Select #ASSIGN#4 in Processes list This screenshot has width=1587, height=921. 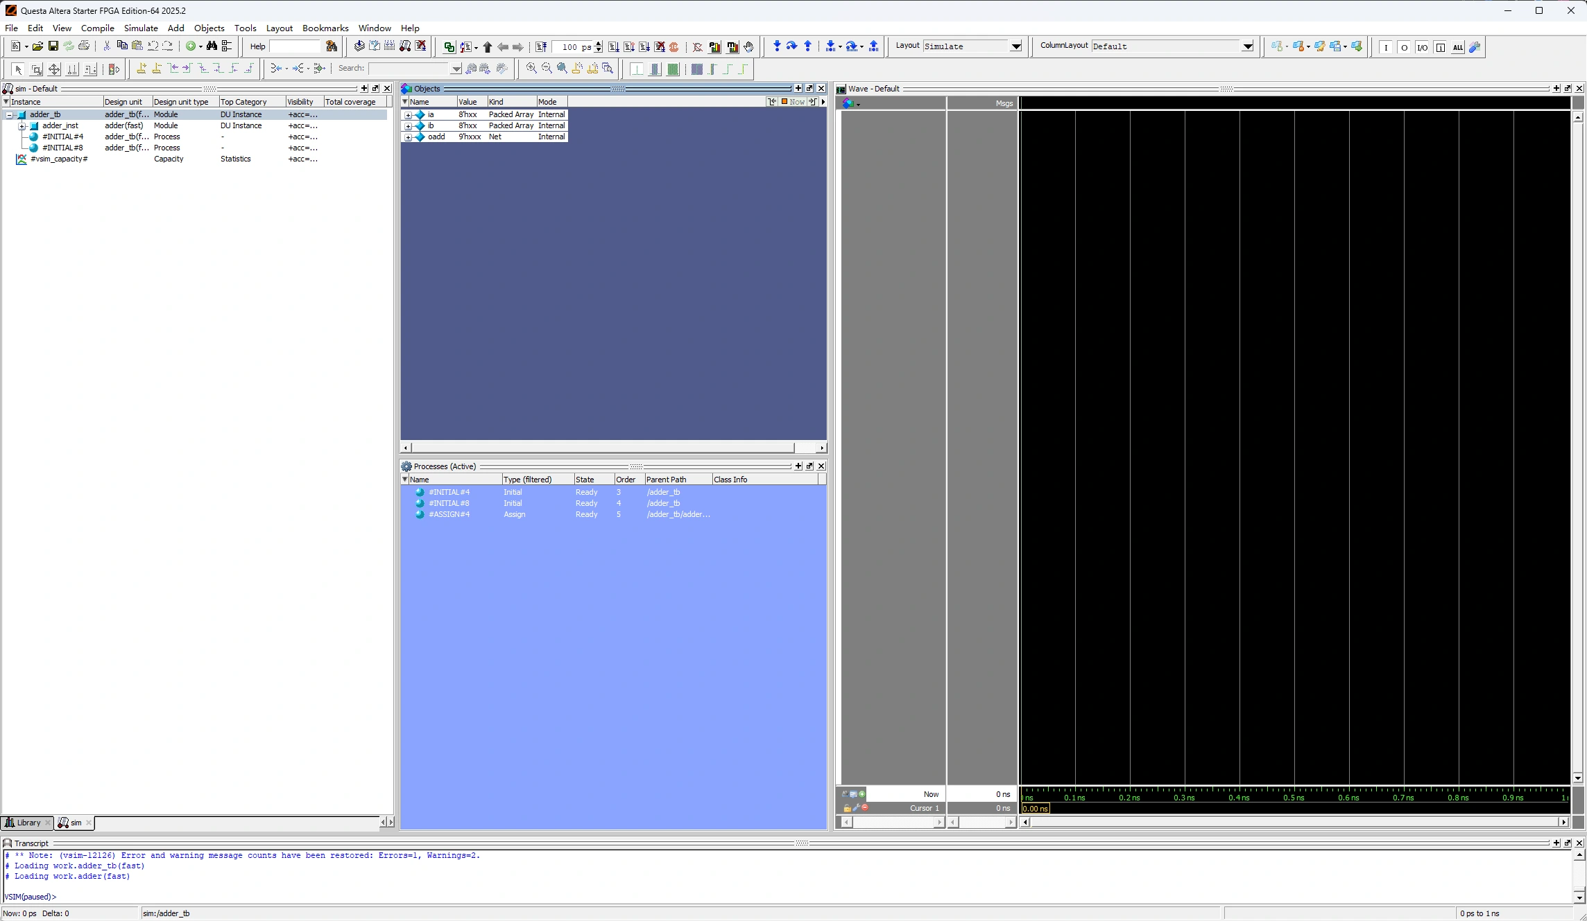(449, 515)
